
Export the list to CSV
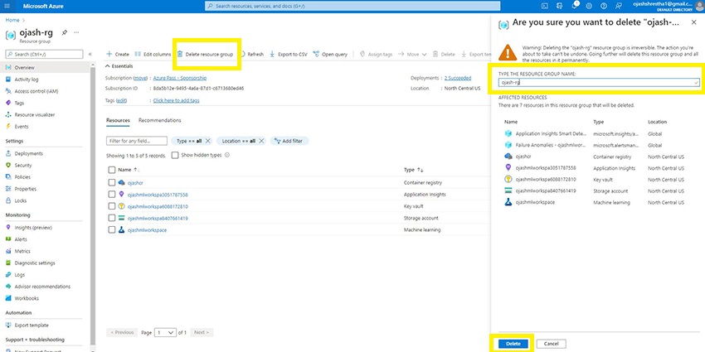pyautogui.click(x=288, y=55)
